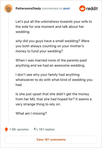Click the italic word "why"
The image size is (102, 148).
(19, 41)
